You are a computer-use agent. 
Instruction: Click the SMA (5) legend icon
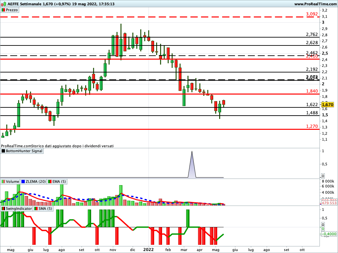click(36, 209)
